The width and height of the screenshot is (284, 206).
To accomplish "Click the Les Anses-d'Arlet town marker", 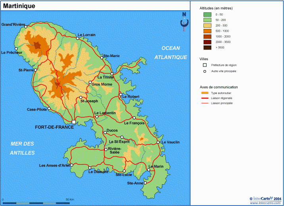I will (72, 165).
